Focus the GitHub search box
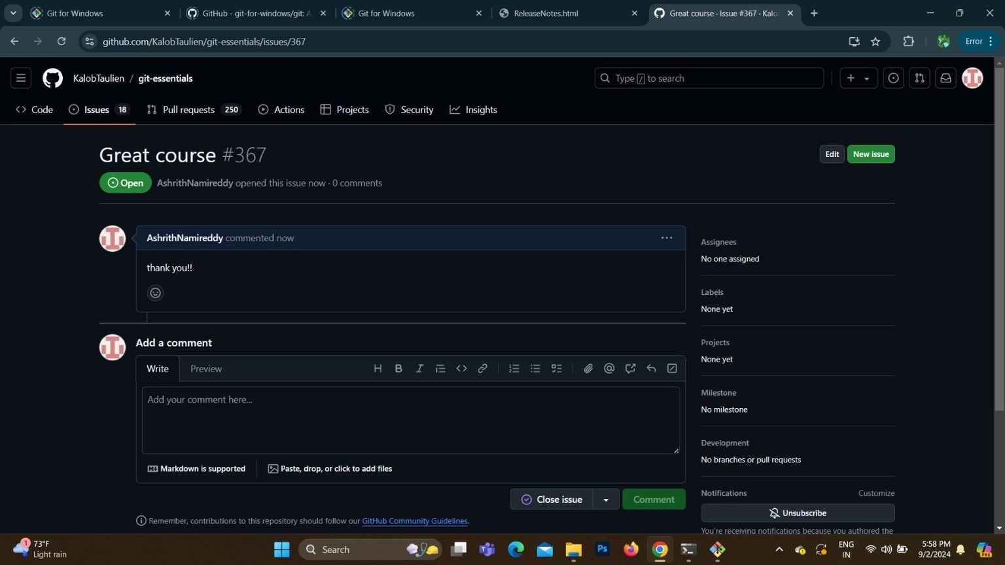 click(x=709, y=78)
